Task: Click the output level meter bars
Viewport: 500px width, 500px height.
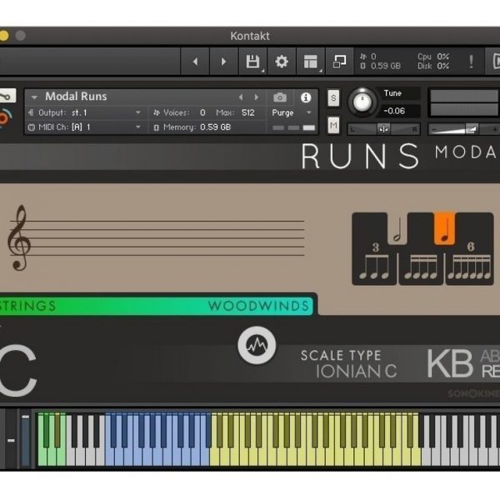Action: 464,102
